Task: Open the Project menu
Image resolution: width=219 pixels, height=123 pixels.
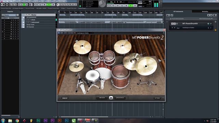Action: [x=14, y=1]
